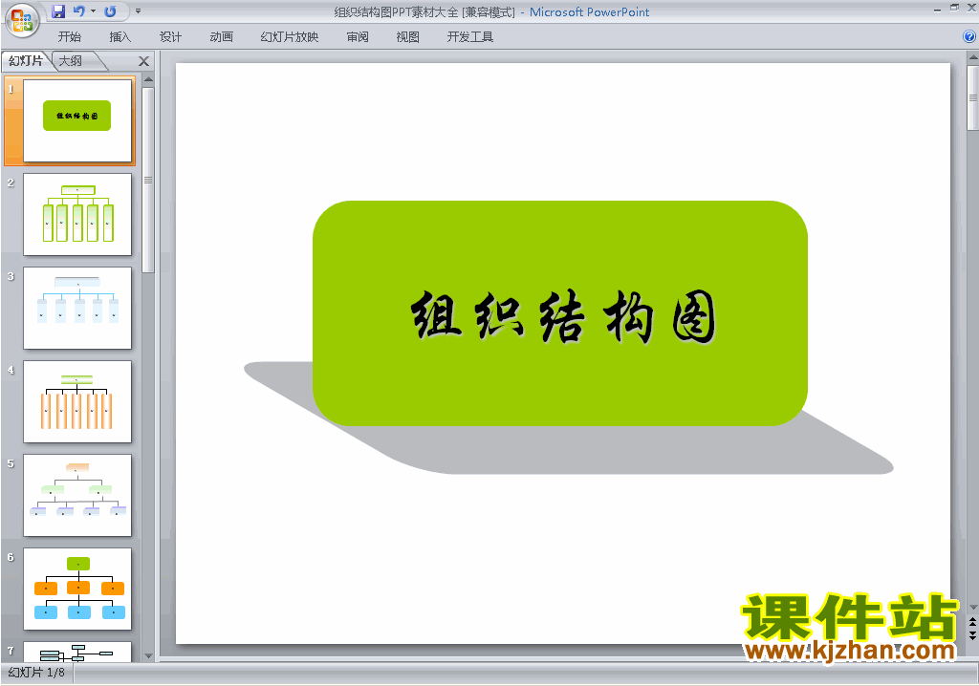979x686 pixels.
Task: Open the 开发工具 ribbon tab
Action: coord(470,37)
